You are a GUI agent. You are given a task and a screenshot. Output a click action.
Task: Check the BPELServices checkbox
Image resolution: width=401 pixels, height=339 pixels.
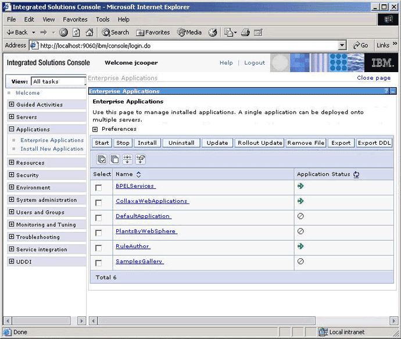click(99, 187)
